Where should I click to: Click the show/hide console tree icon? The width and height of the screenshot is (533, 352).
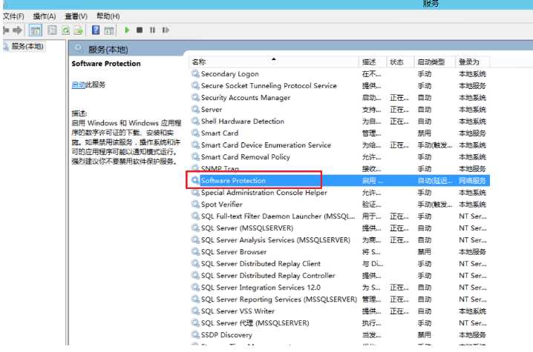coord(36,30)
